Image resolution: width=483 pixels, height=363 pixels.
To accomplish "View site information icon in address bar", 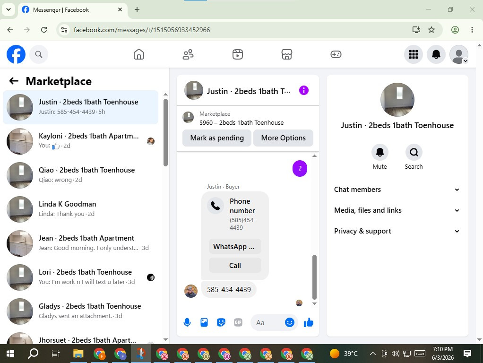I will point(64,30).
